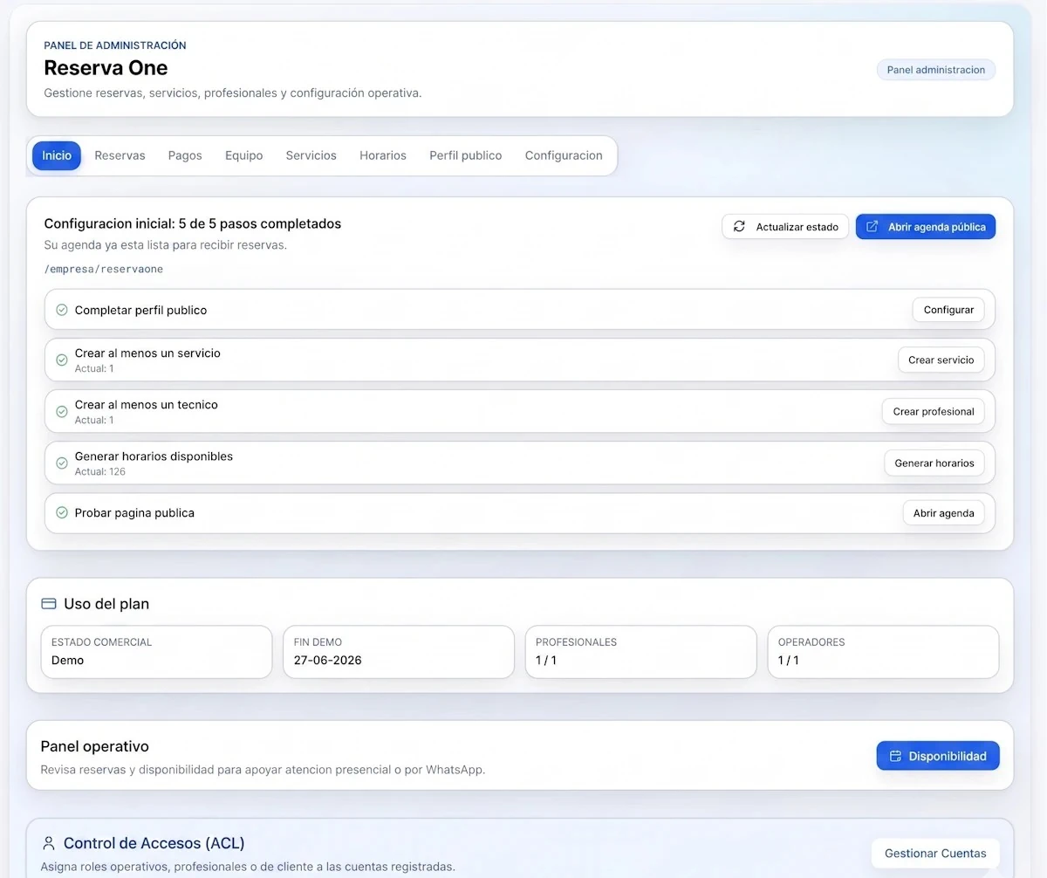Click the check icon beside Generar horarios disponibles
Viewport: 1047px width, 878px height.
[62, 463]
